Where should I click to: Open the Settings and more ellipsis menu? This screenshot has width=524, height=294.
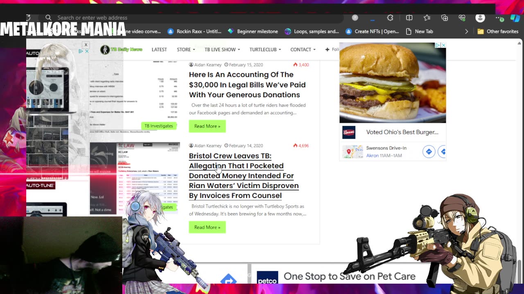(500, 18)
